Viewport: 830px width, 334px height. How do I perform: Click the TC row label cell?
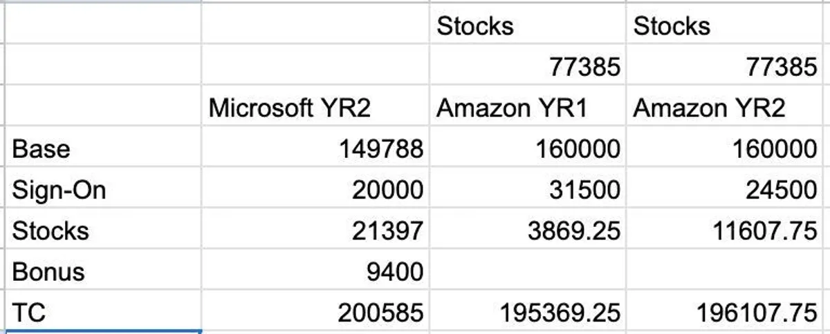(x=29, y=312)
